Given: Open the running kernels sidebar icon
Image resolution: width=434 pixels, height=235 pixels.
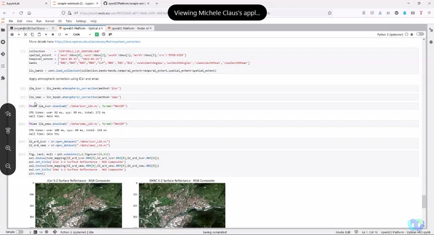Looking at the screenshot, I should click(3, 42).
